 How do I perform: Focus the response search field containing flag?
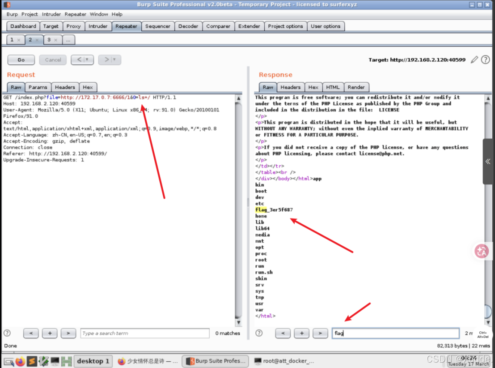pos(396,333)
